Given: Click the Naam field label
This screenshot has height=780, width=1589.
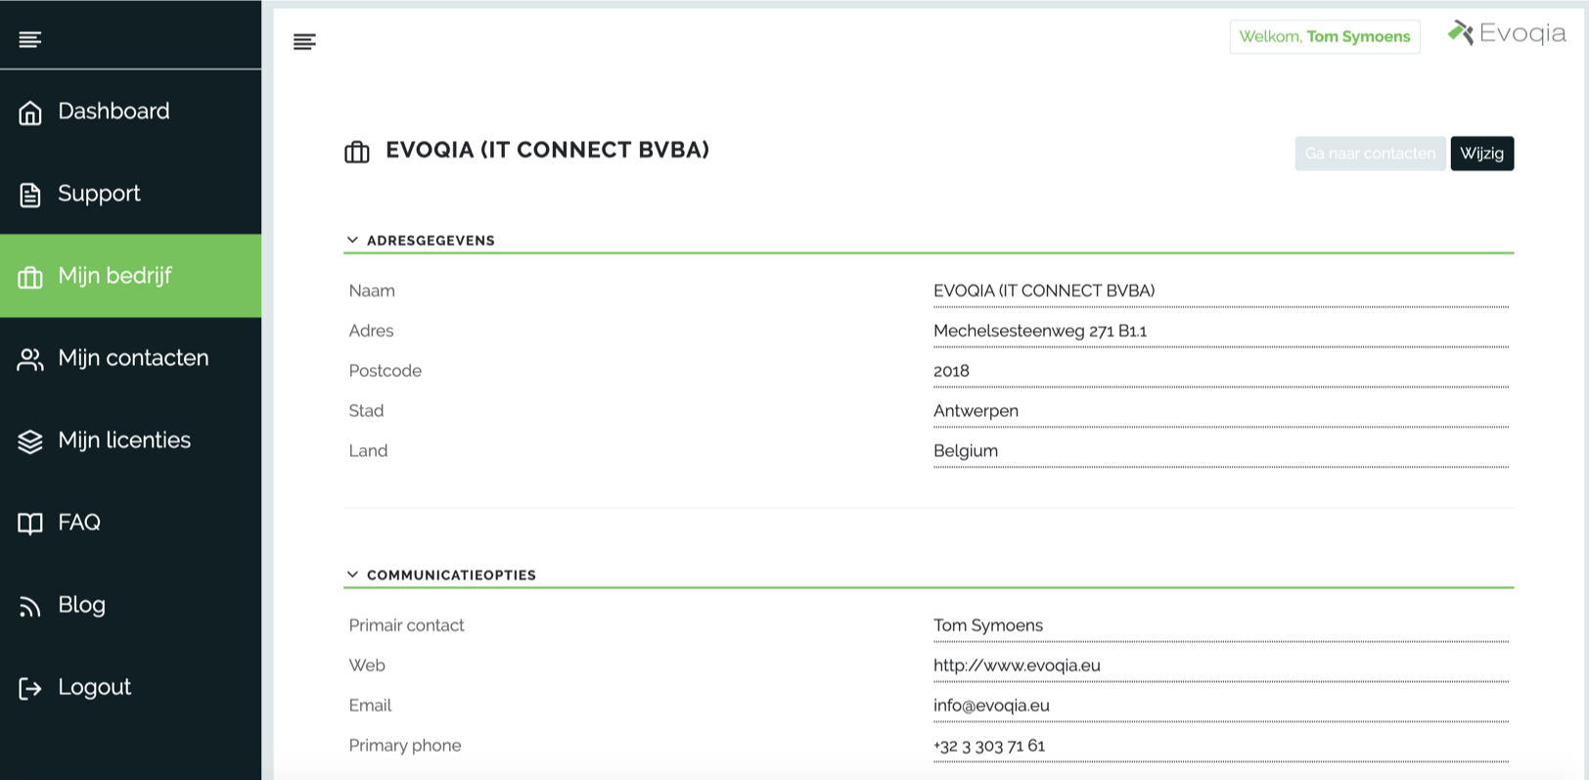Looking at the screenshot, I should coord(372,291).
